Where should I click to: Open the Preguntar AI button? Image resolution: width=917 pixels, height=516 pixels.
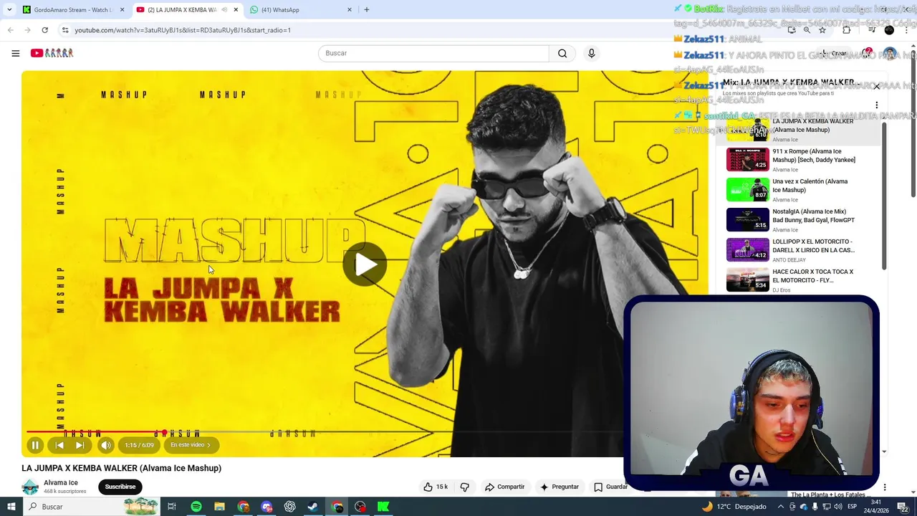pos(559,487)
